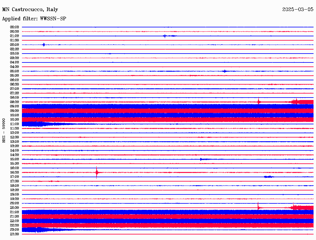316x240 pixels.
Task: Click the 12:00 time label
Action: point(14,133)
